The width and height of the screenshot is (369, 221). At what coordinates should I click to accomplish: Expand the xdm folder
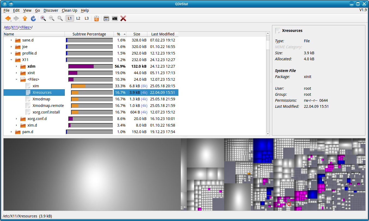click(16, 66)
